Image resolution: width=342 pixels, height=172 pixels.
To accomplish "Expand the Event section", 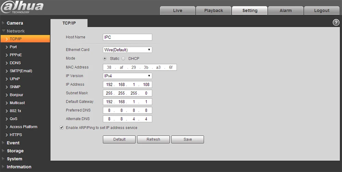I will coord(13,143).
